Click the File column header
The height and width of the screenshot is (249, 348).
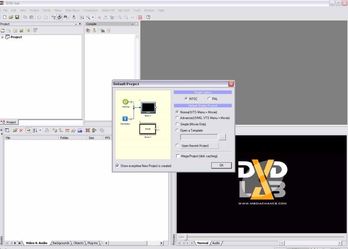[31, 138]
